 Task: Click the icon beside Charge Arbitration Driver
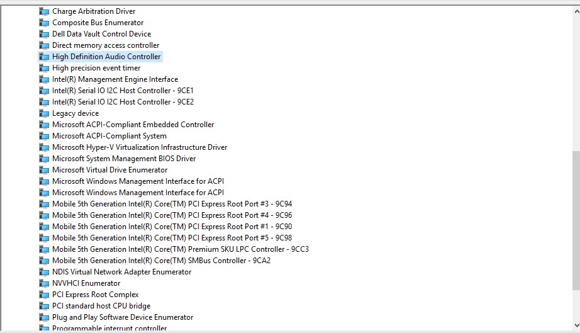pyautogui.click(x=44, y=11)
